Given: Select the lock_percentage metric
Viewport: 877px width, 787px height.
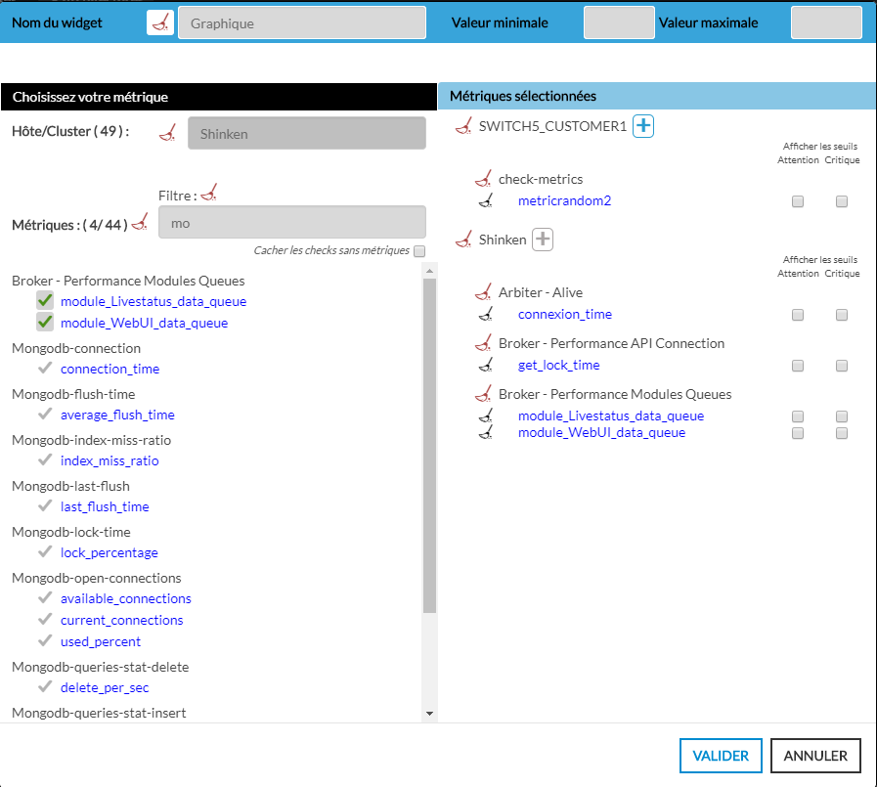Looking at the screenshot, I should (x=109, y=552).
